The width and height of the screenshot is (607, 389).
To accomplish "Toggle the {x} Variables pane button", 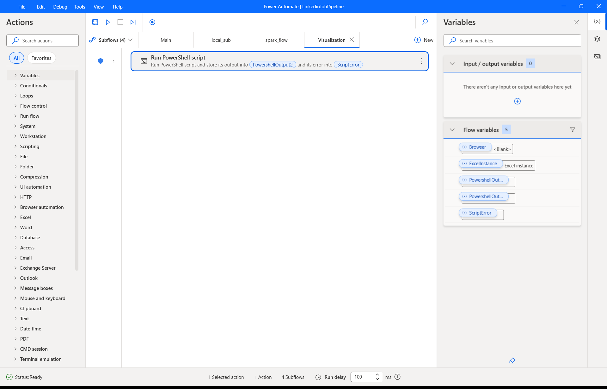I will (x=597, y=21).
